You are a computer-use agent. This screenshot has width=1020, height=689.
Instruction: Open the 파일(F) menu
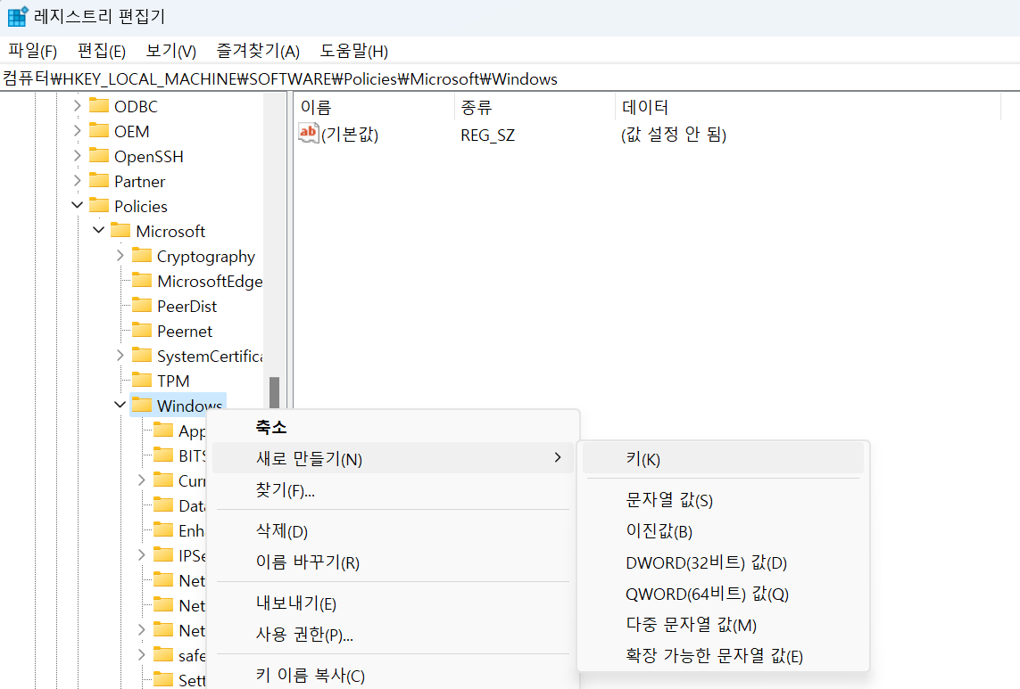click(x=32, y=51)
